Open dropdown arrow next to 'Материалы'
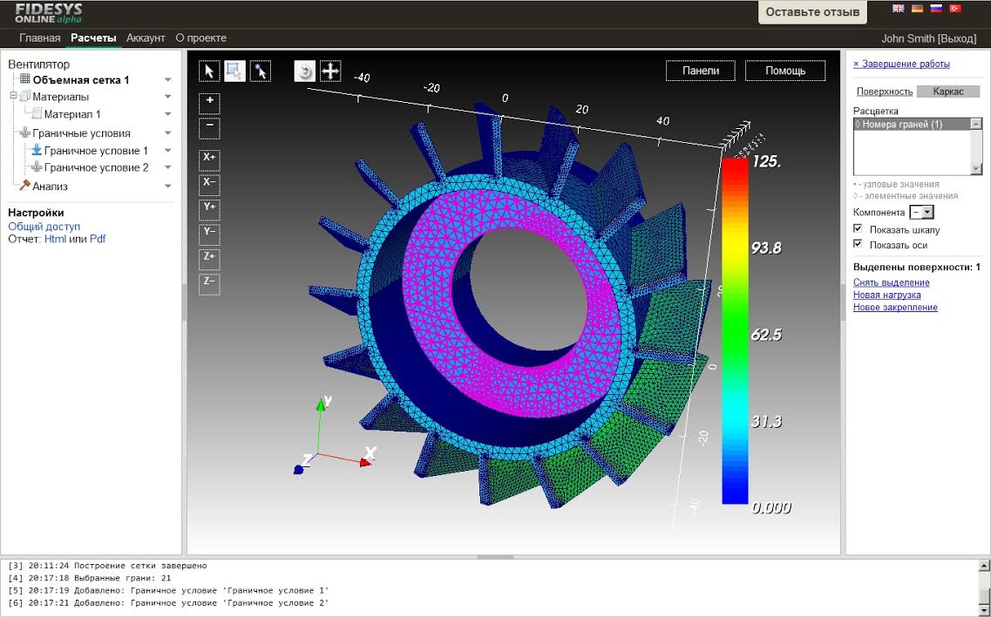This screenshot has width=991, height=618. 168,97
